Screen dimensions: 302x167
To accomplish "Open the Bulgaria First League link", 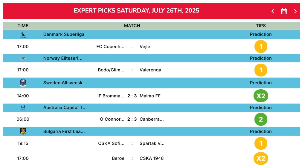I will click(64, 131).
